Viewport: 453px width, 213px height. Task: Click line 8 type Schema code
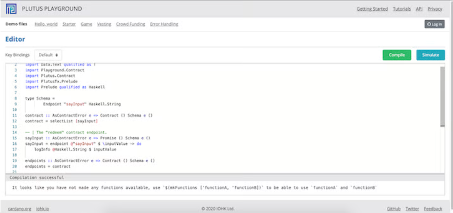(40, 98)
